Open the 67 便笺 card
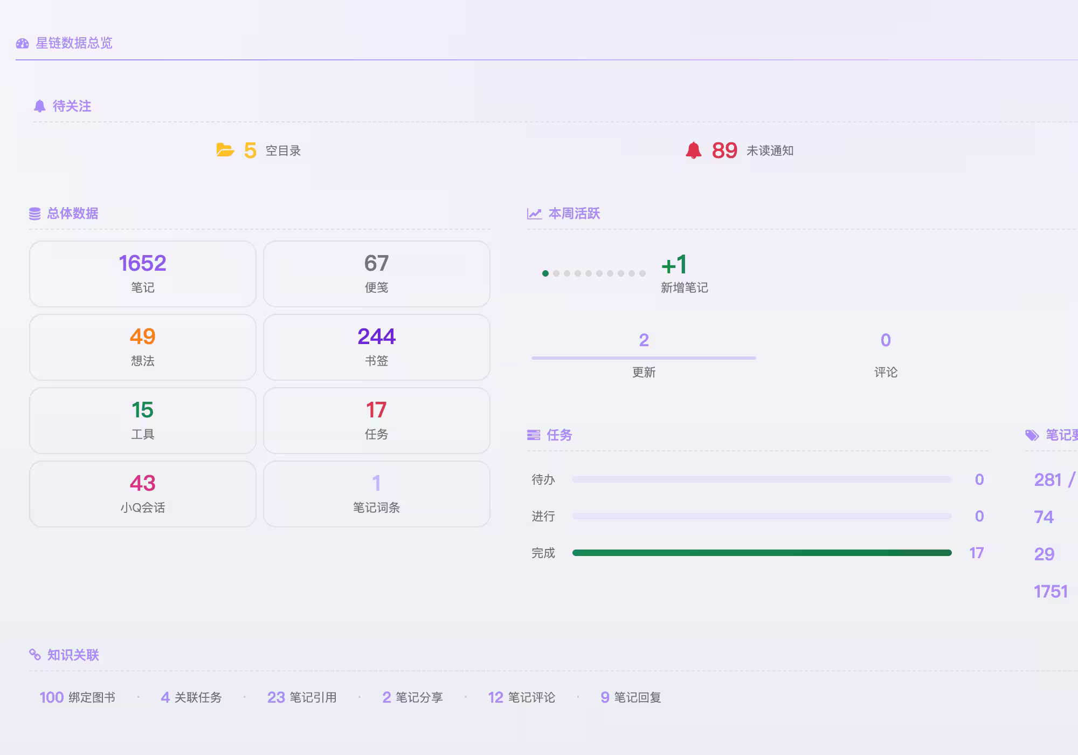 [x=377, y=274]
